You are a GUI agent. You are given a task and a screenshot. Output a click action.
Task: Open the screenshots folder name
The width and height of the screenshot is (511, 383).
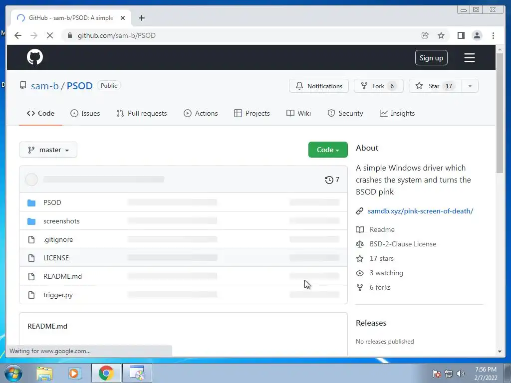pyautogui.click(x=61, y=221)
